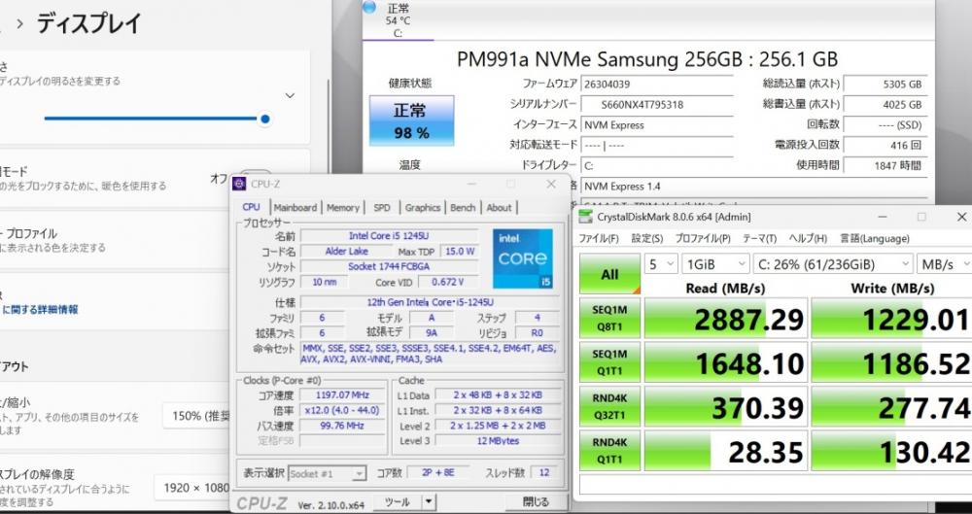Click power on count 416 回
The image size is (972, 514).
(887, 145)
